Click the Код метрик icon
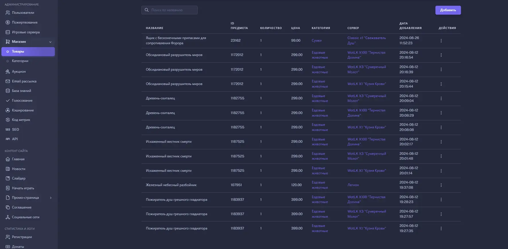This screenshot has height=249, width=508. click(8, 120)
